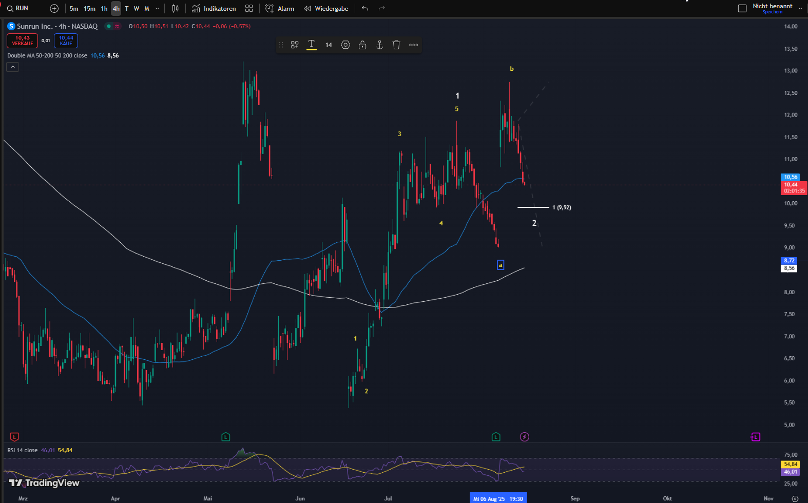The width and height of the screenshot is (808, 503).
Task: Open the font size 14 dropdown
Action: [329, 45]
